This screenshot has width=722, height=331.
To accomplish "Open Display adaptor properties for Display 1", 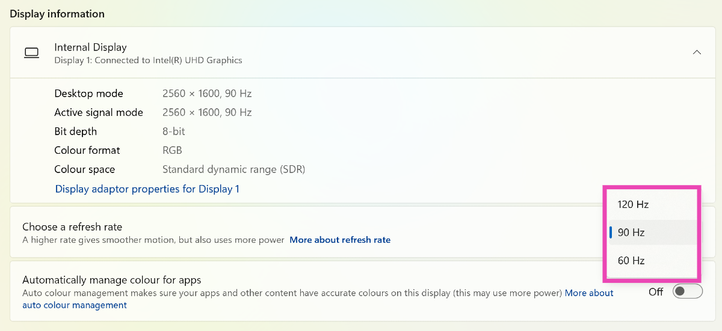I will point(147,189).
